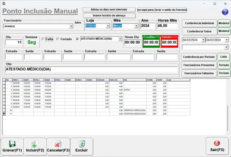Open the Loja dropdown showing TODOS
This screenshot has height=157, width=231.
click(x=108, y=26)
